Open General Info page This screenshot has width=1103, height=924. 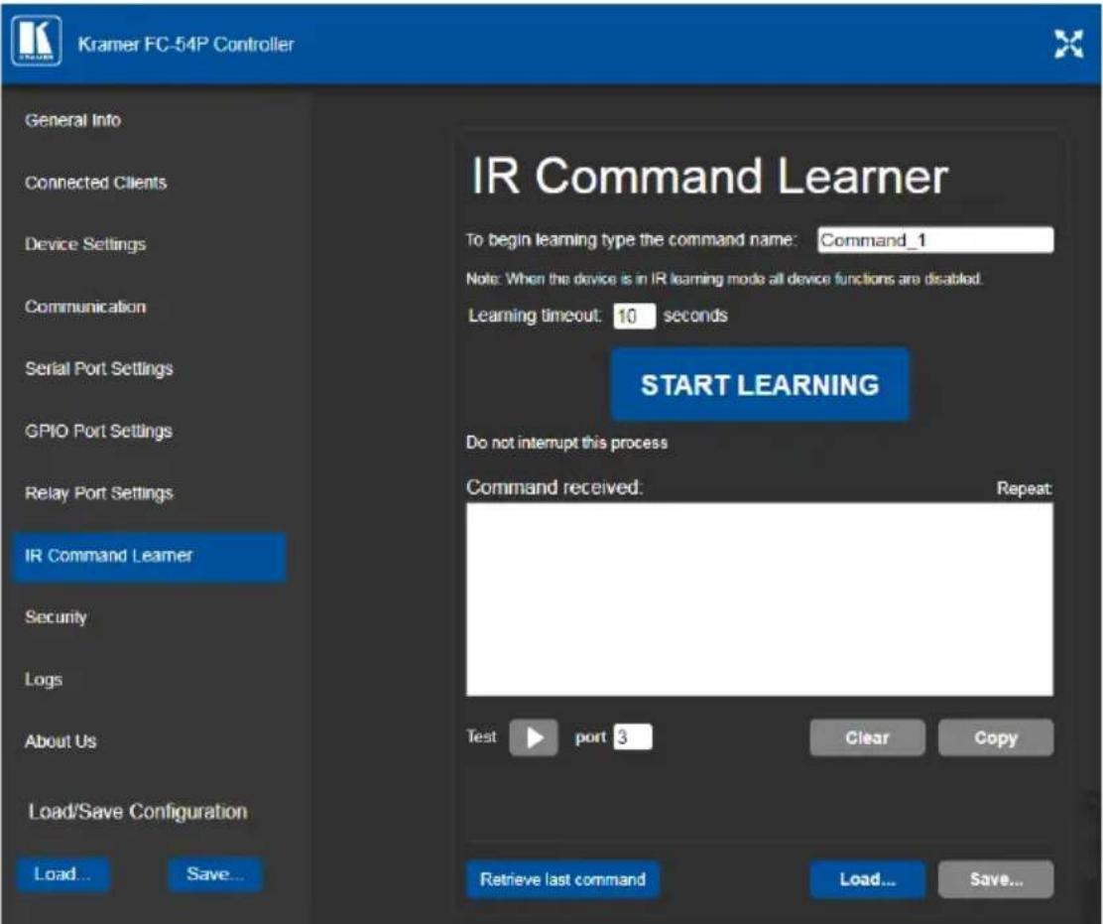73,120
